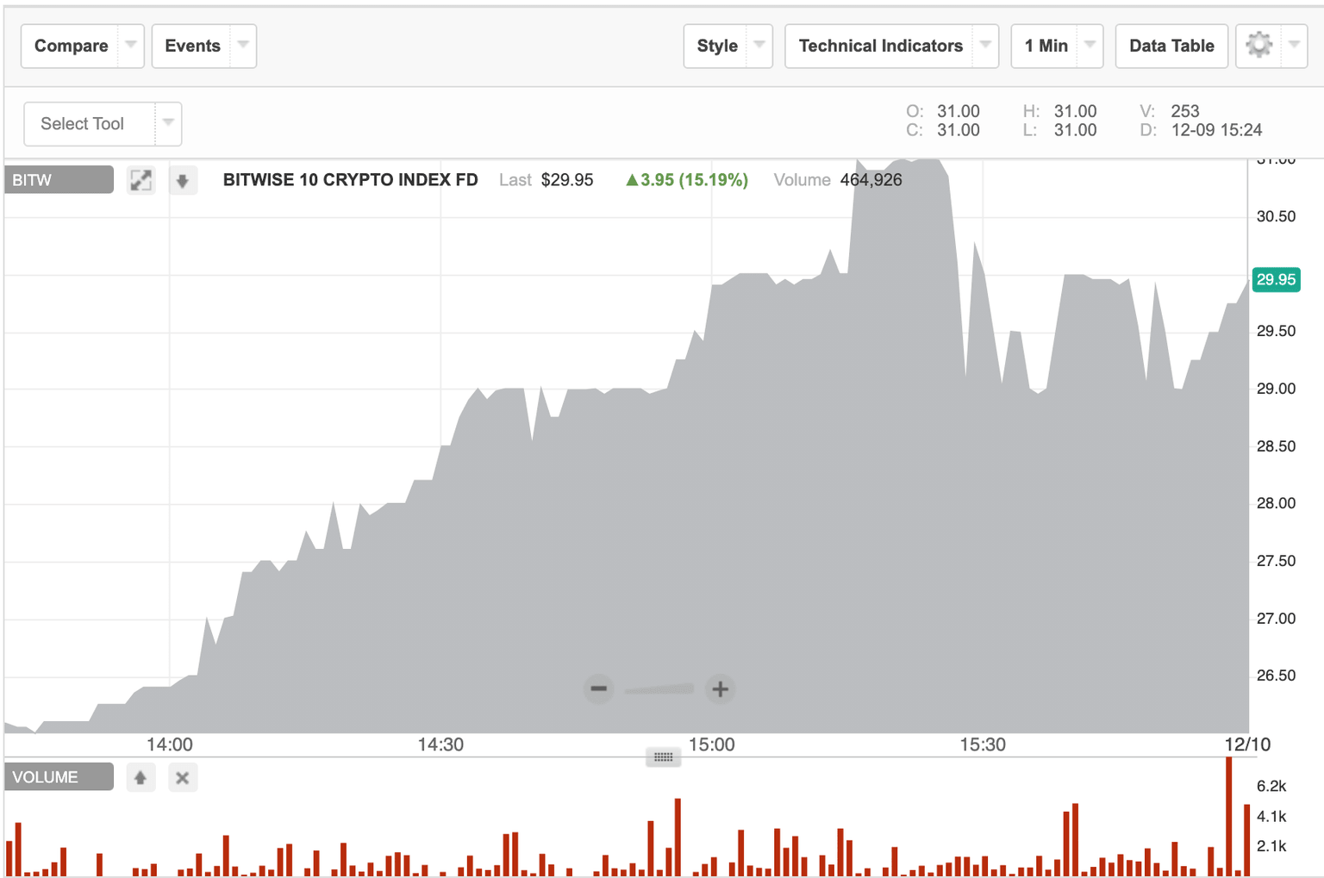Click the green 29.95 price tag

tap(1276, 280)
